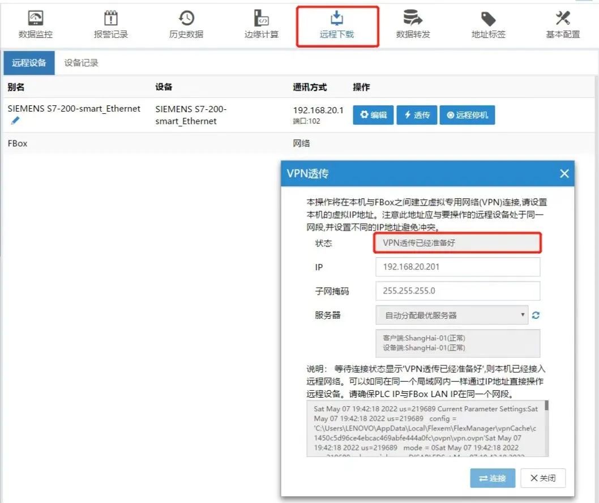Viewport: 599px width, 503px height.
Task: Click into the IP address field
Action: pyautogui.click(x=457, y=267)
